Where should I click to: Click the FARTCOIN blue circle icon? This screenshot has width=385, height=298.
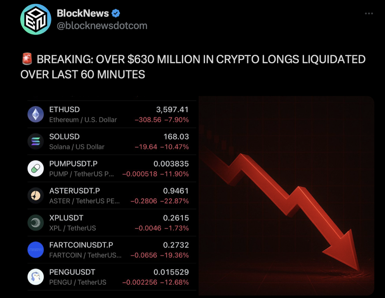click(x=36, y=250)
